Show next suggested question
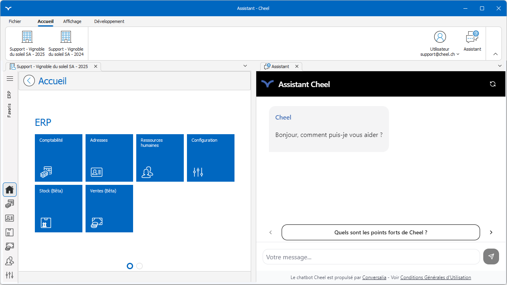The image size is (507, 285). 491,232
